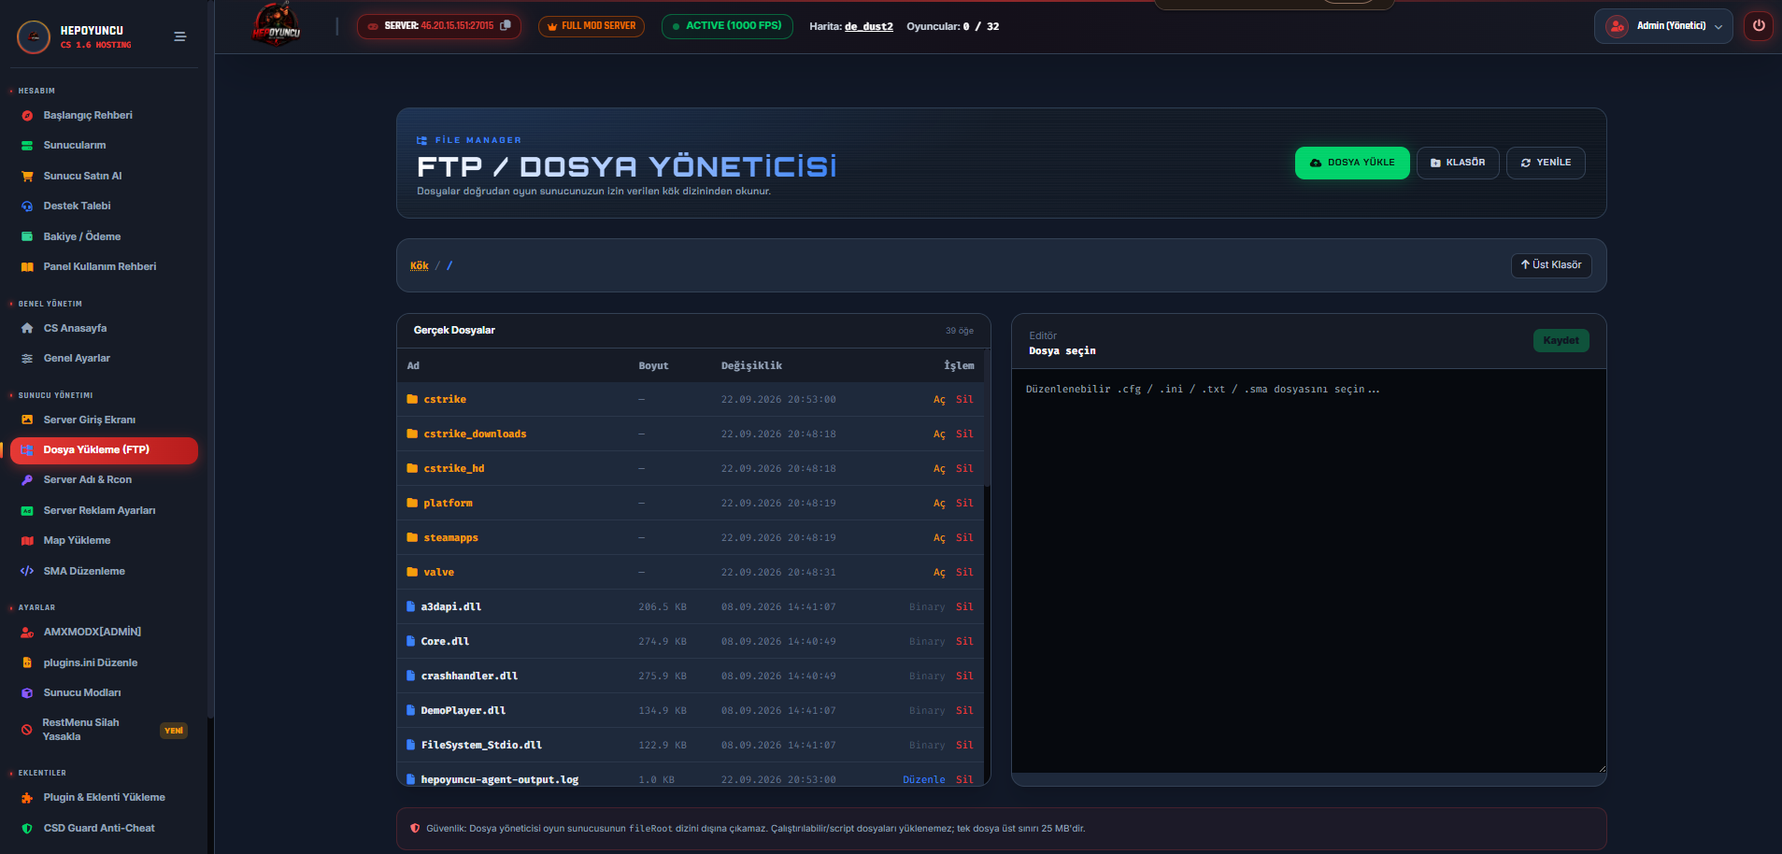Viewport: 1782px width, 854px height.
Task: Click the HEPOYUNCU logo in the top bar
Action: coord(276,25)
